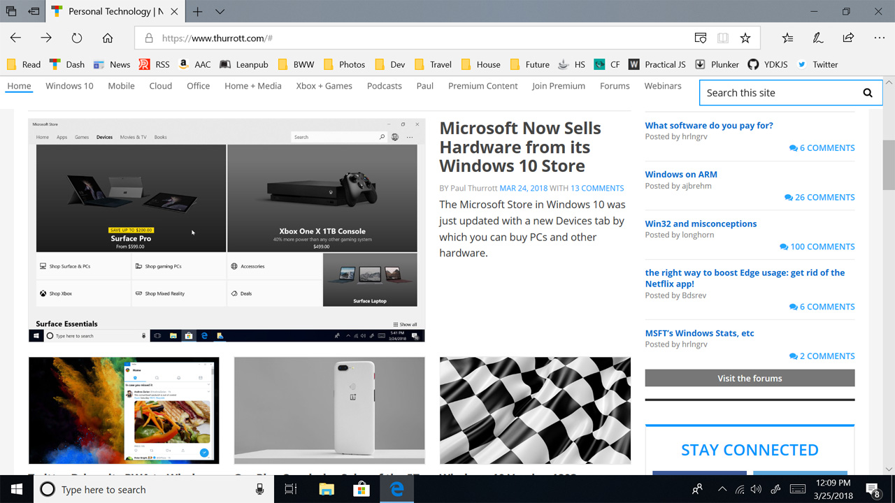Click in the Search this site field
895x503 pixels.
click(x=776, y=93)
